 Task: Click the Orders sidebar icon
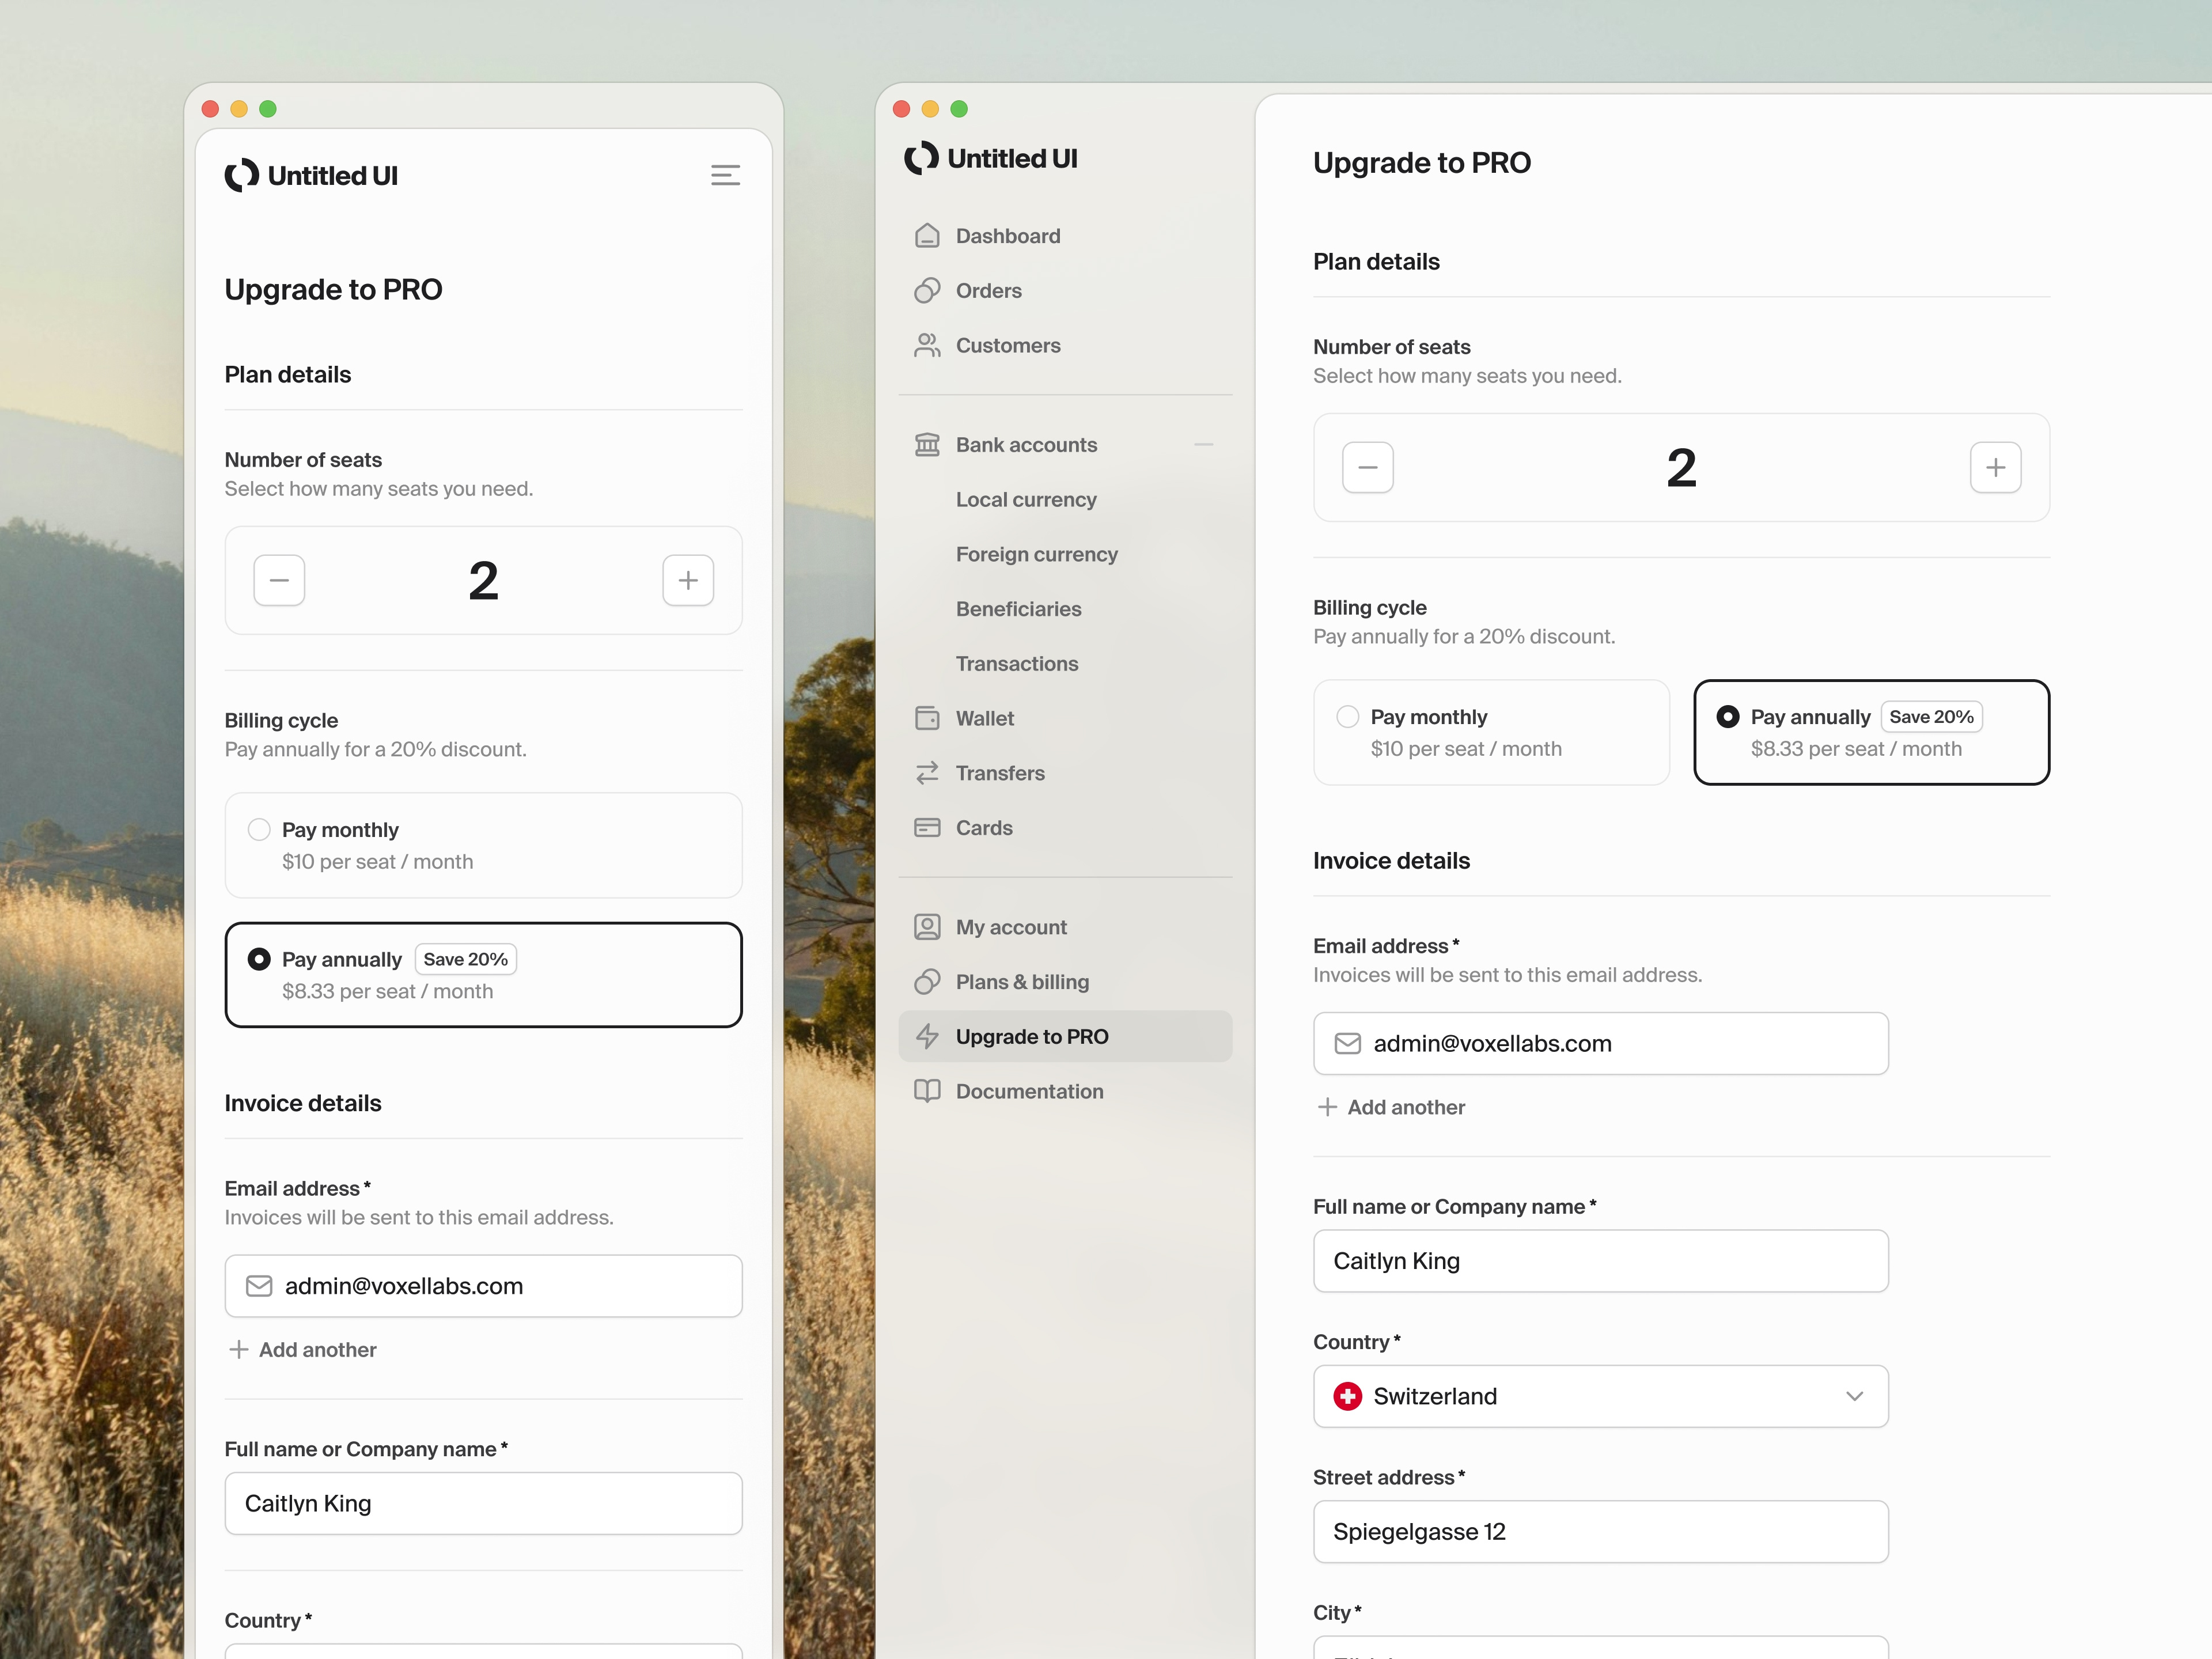(x=928, y=290)
